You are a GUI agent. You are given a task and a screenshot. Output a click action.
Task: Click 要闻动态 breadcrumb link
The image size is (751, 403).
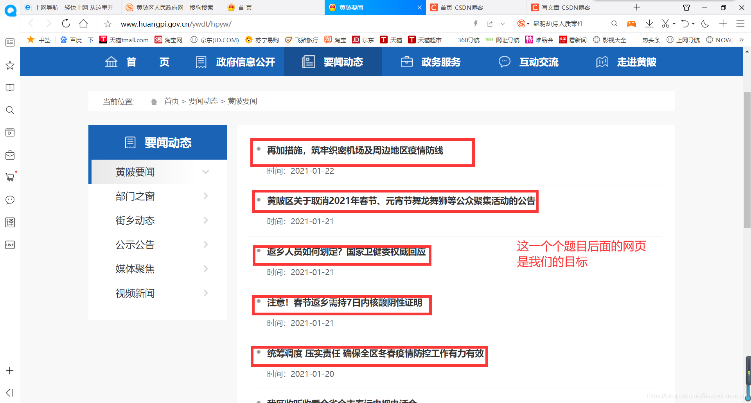point(203,101)
